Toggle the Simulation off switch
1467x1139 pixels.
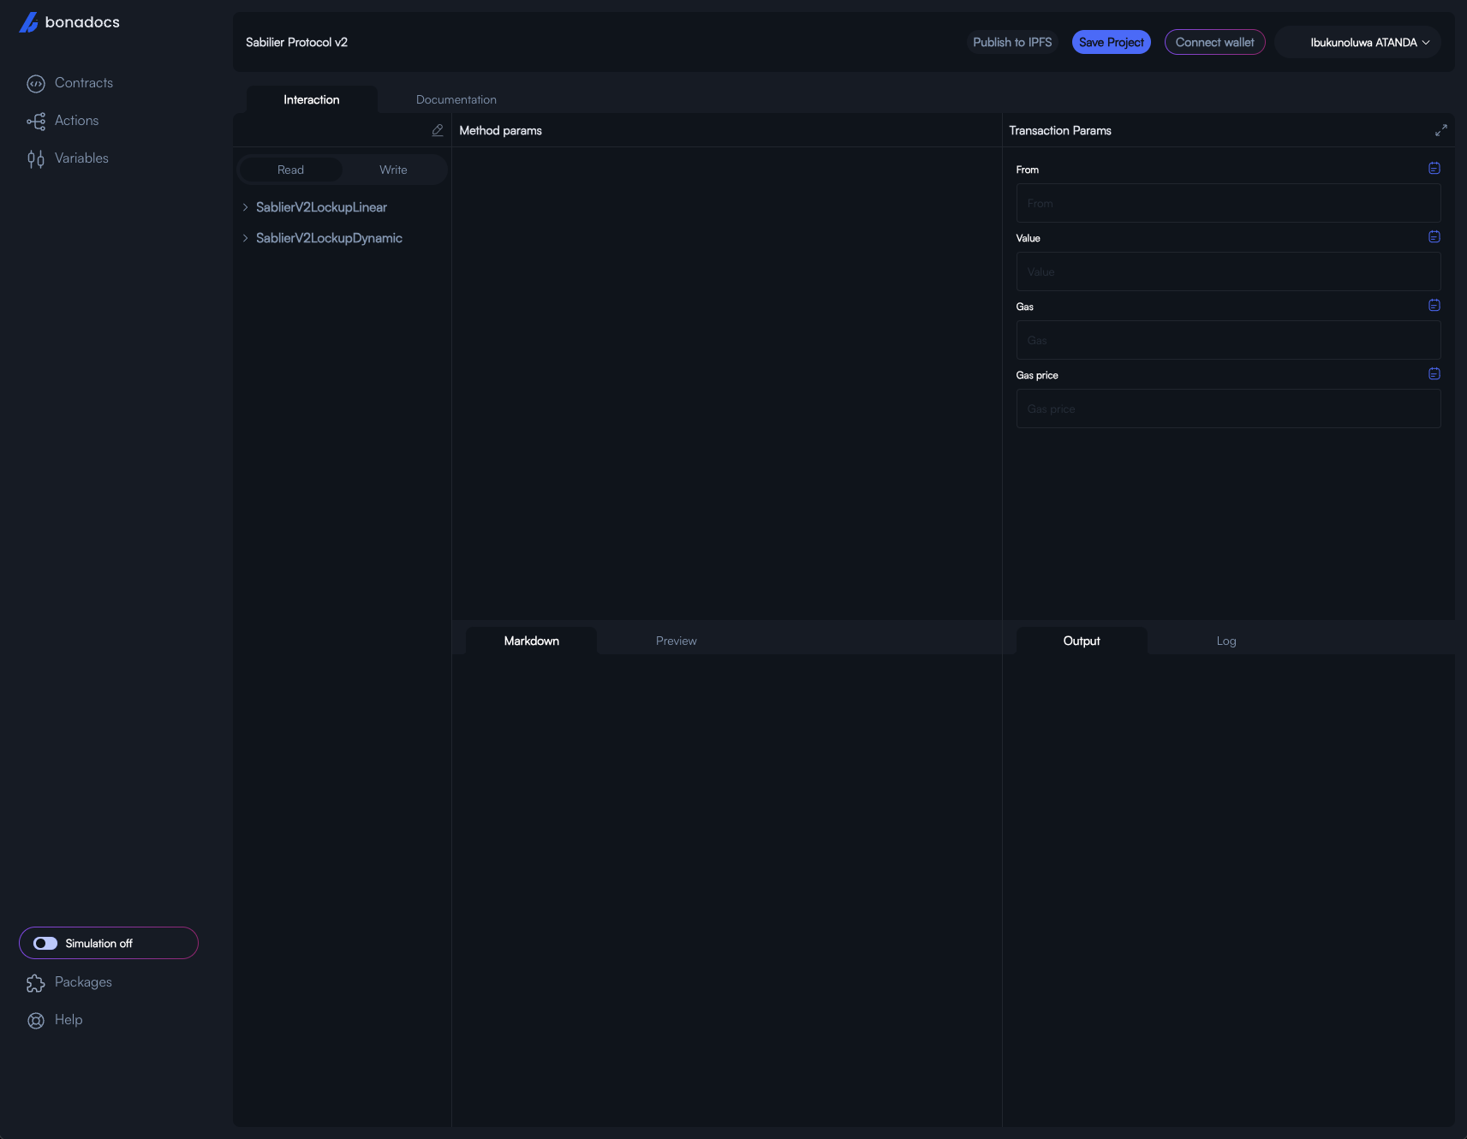tap(45, 943)
